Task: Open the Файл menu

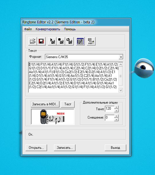Action: (28, 29)
